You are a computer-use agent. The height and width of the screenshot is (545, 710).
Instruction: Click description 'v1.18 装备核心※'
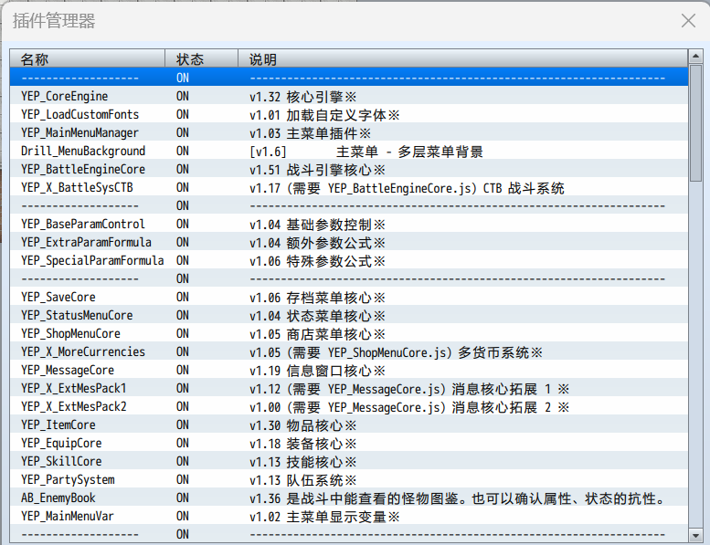[x=303, y=444]
